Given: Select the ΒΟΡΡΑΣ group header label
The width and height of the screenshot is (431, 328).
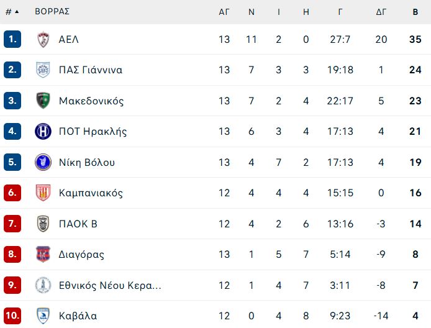Looking at the screenshot, I should click(x=52, y=12).
